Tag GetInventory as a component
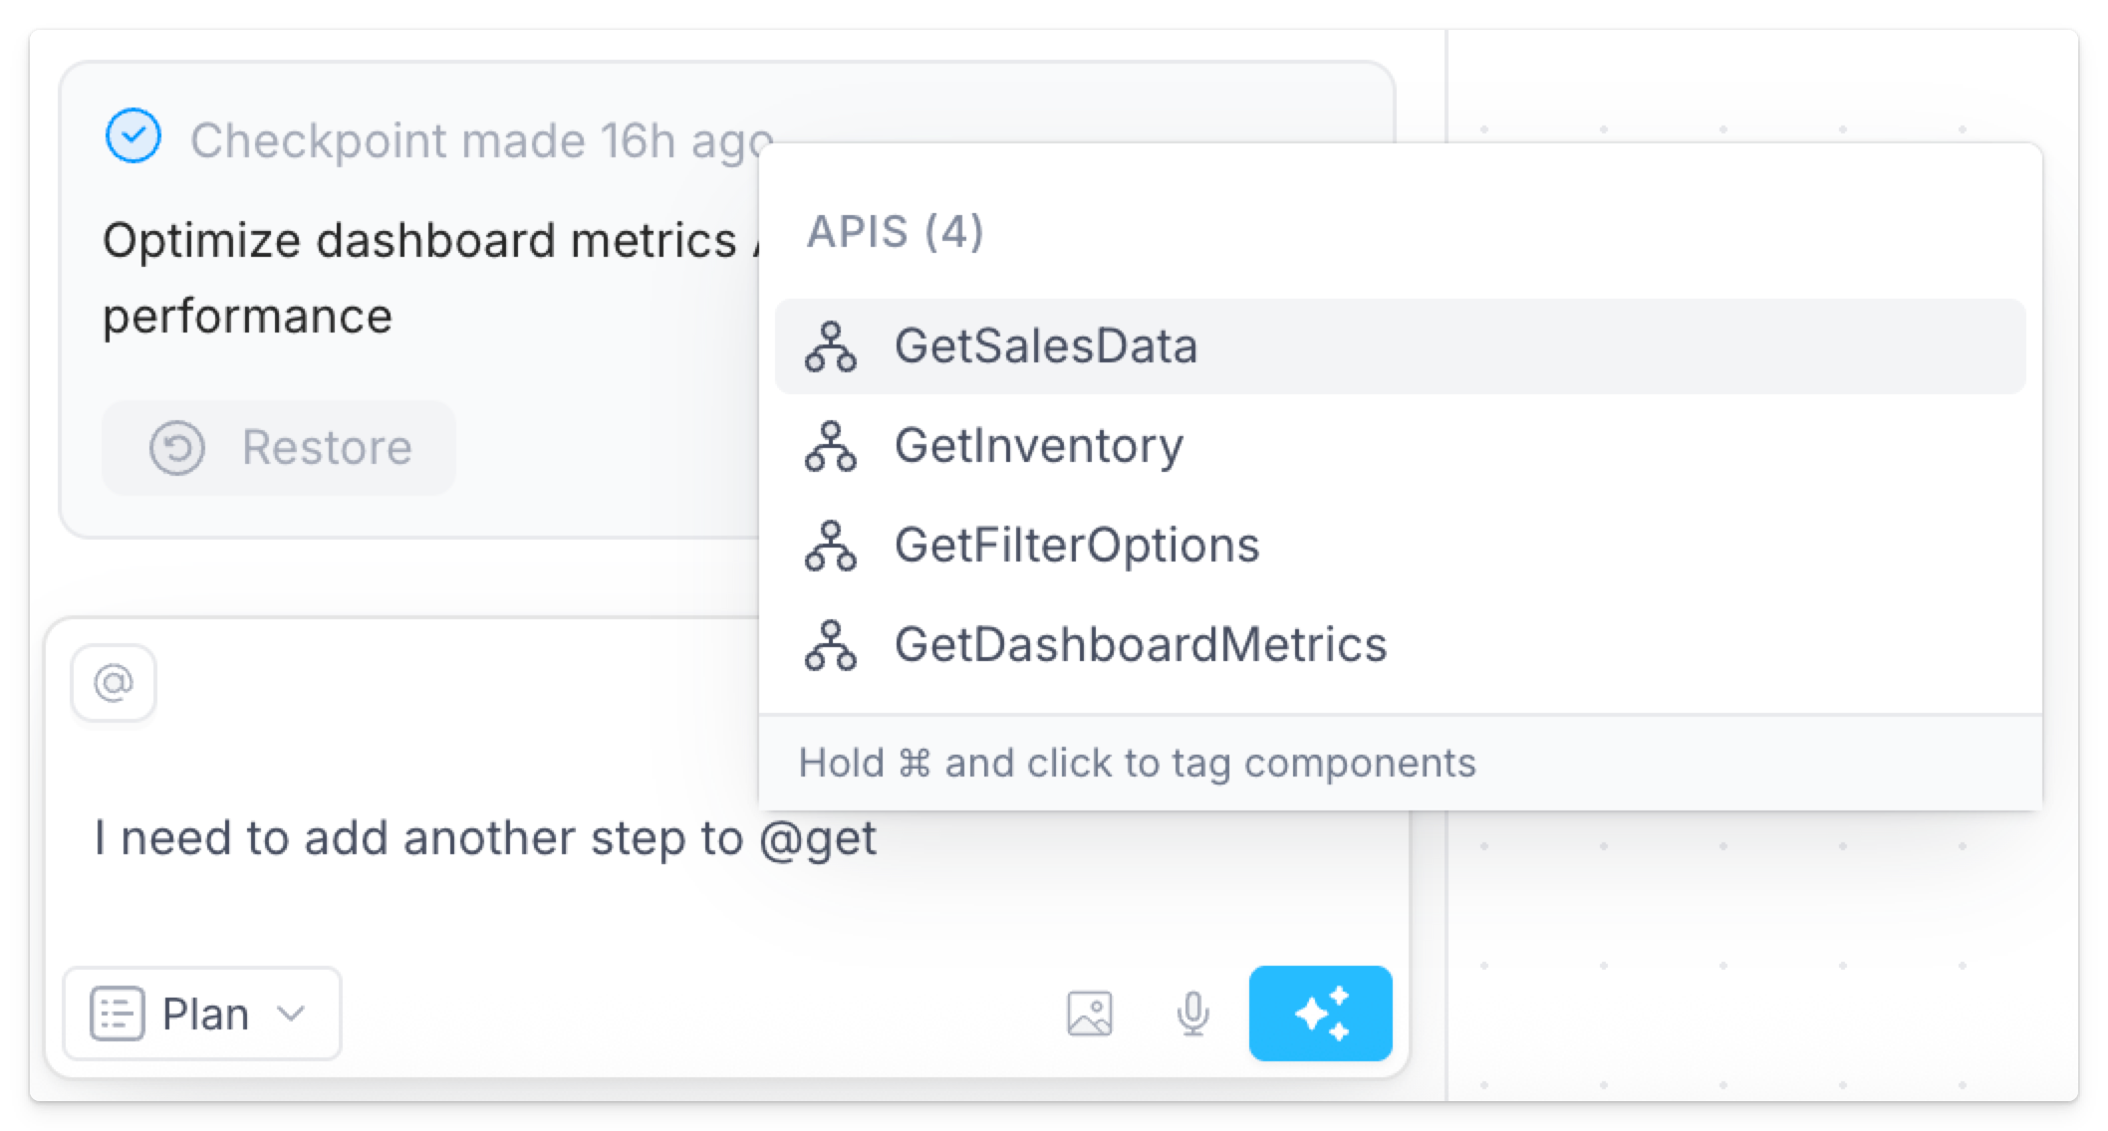2108x1131 pixels. [x=1039, y=446]
